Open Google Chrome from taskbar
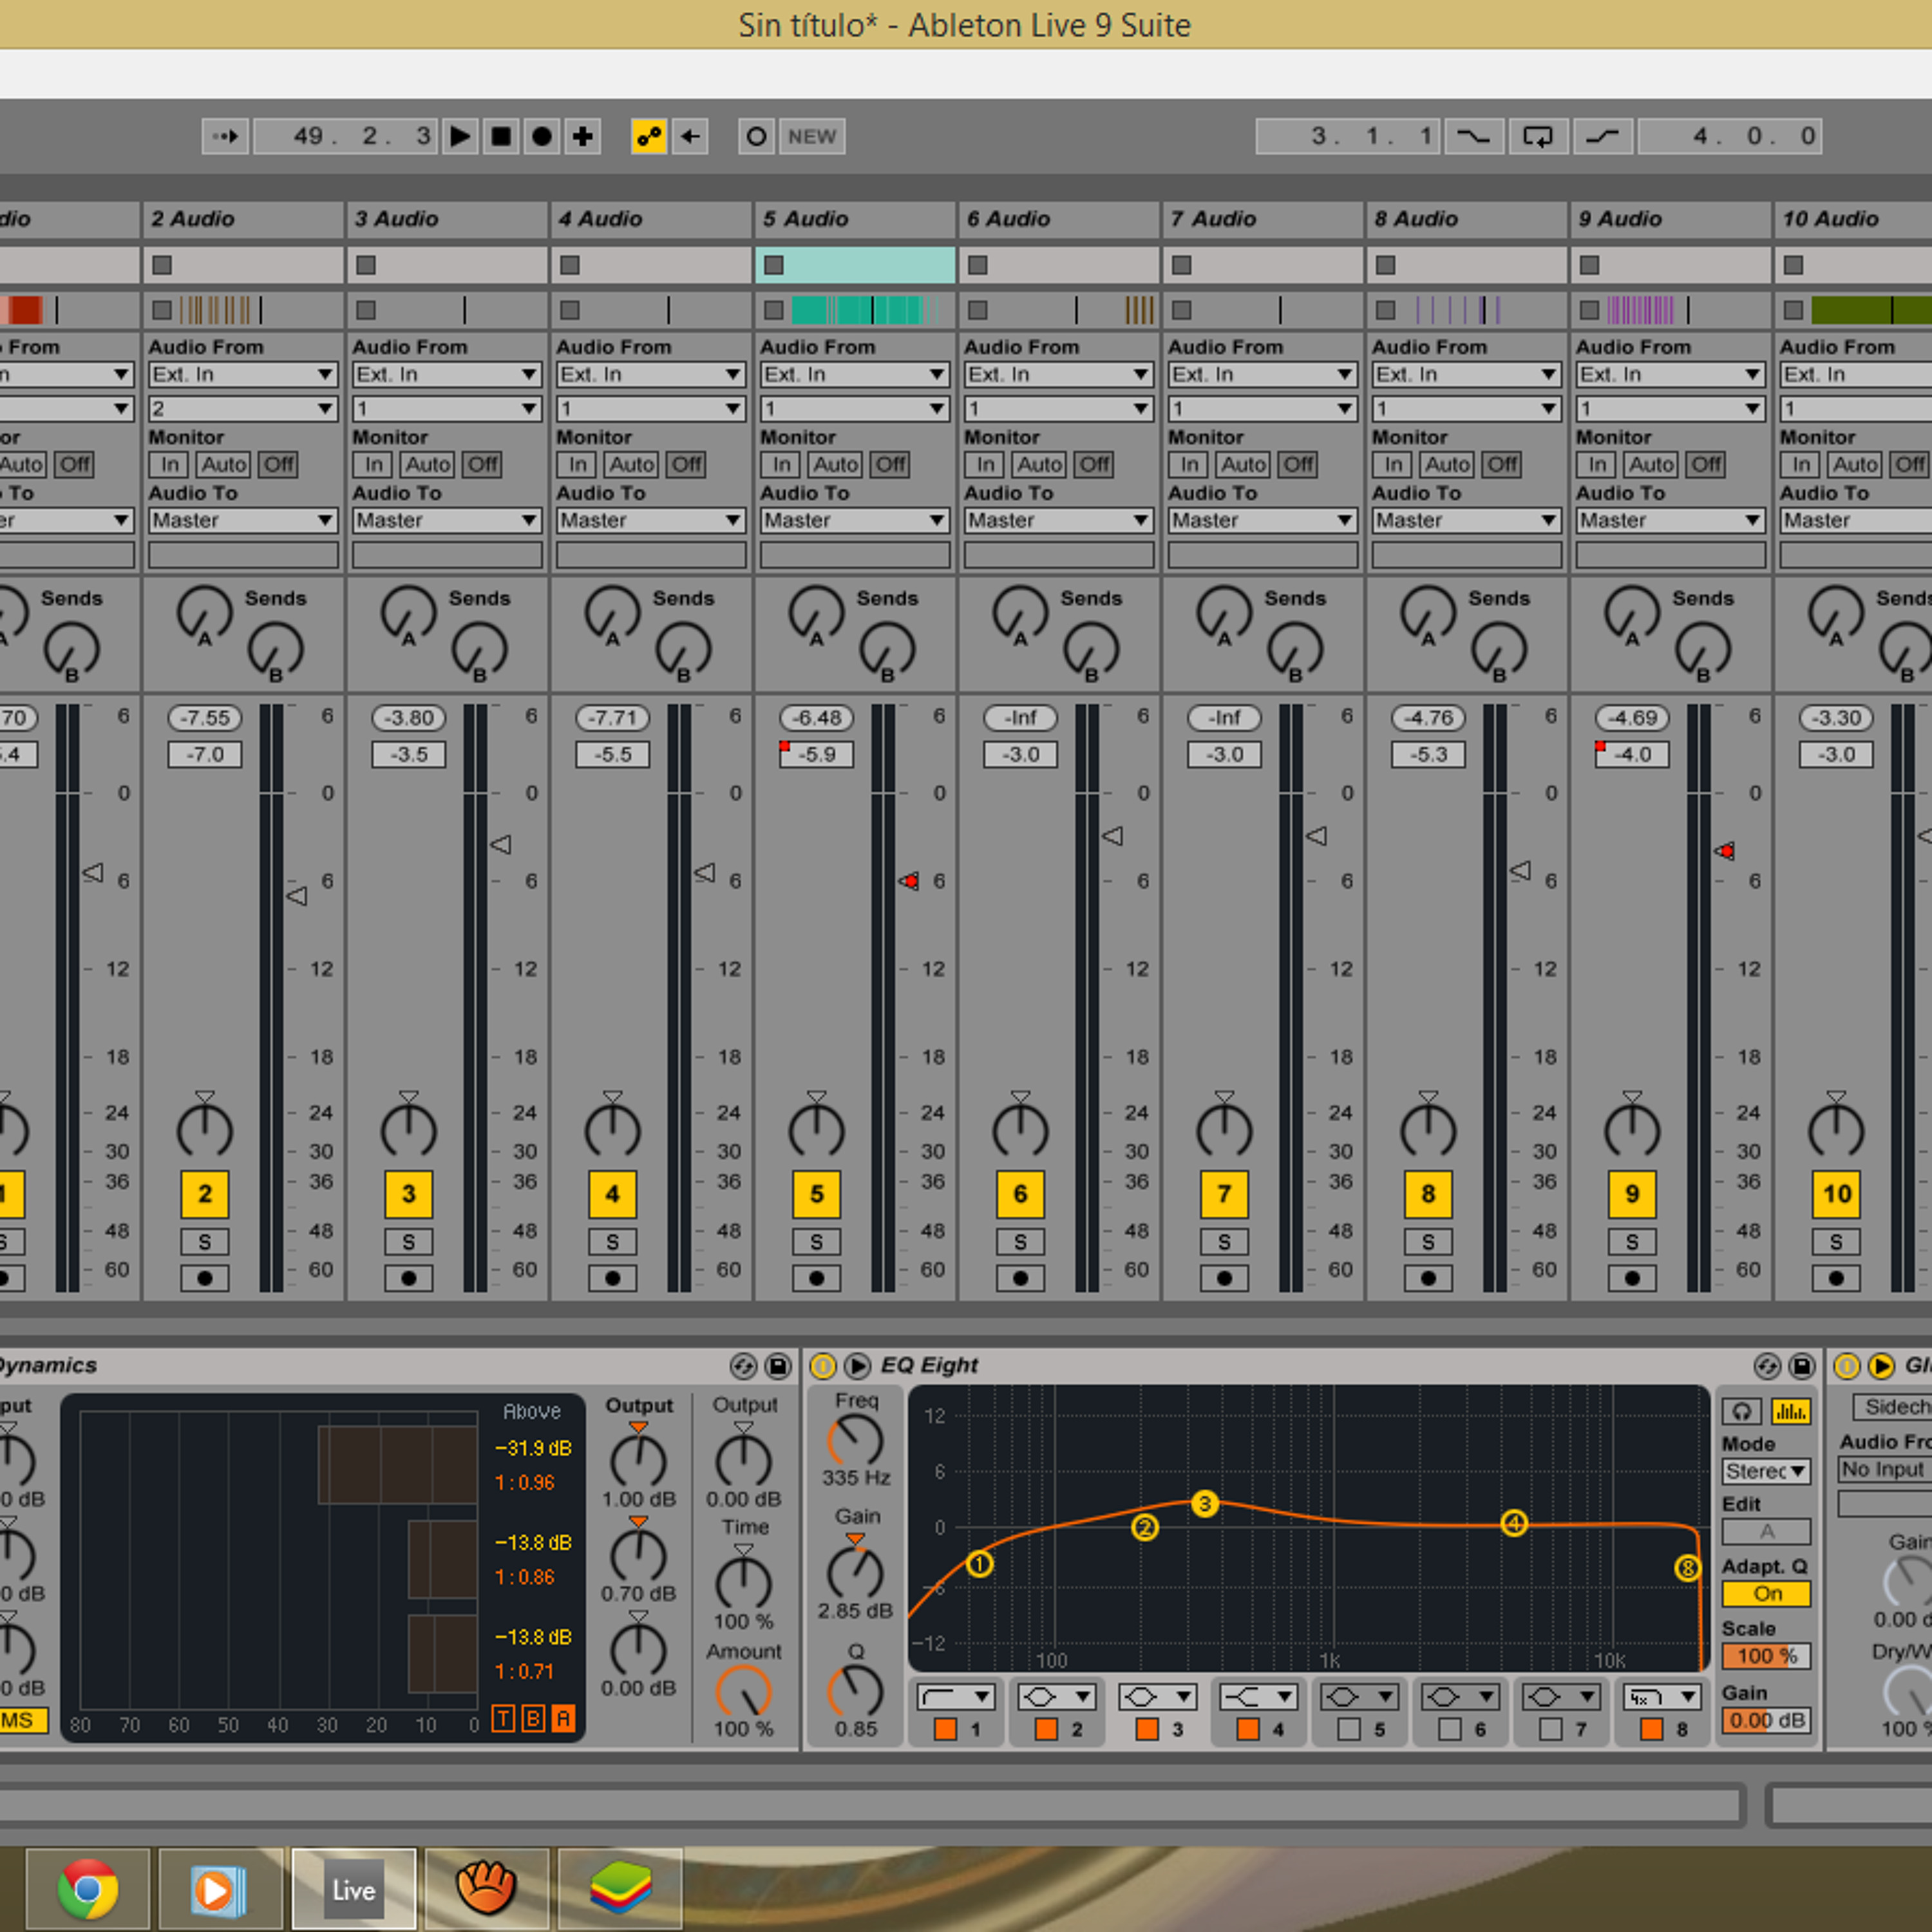 (x=88, y=1889)
